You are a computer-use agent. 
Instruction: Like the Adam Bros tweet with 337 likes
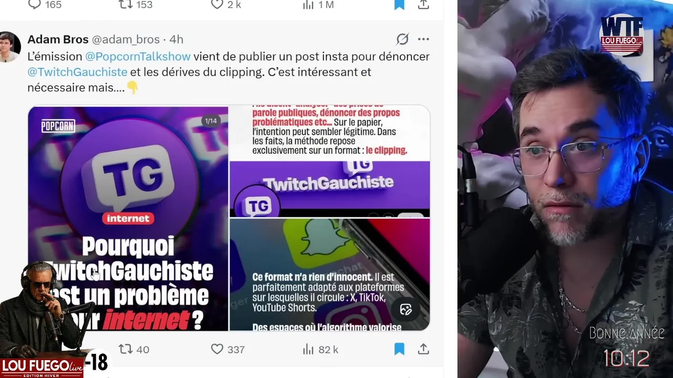tap(228, 349)
